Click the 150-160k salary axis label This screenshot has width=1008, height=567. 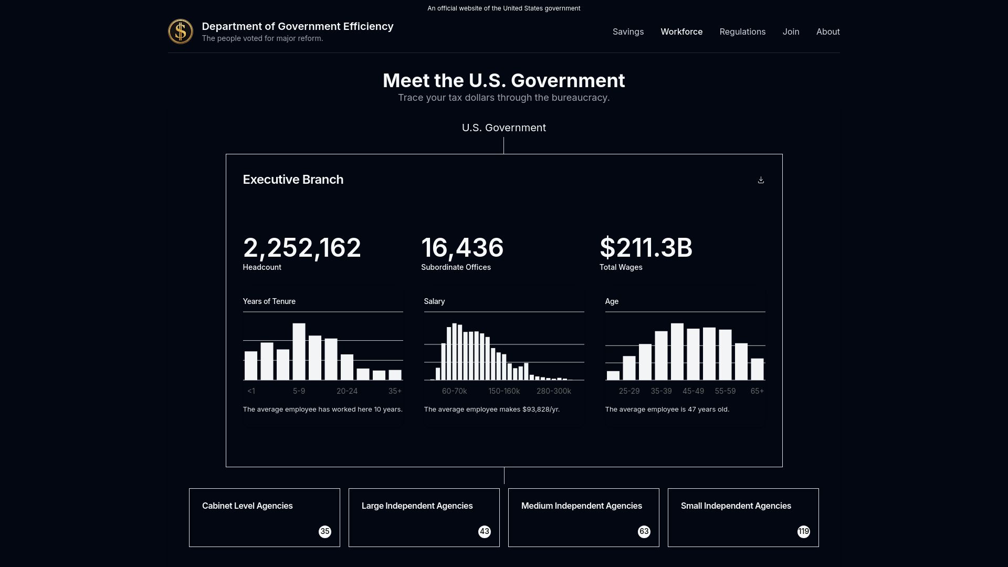pyautogui.click(x=504, y=391)
